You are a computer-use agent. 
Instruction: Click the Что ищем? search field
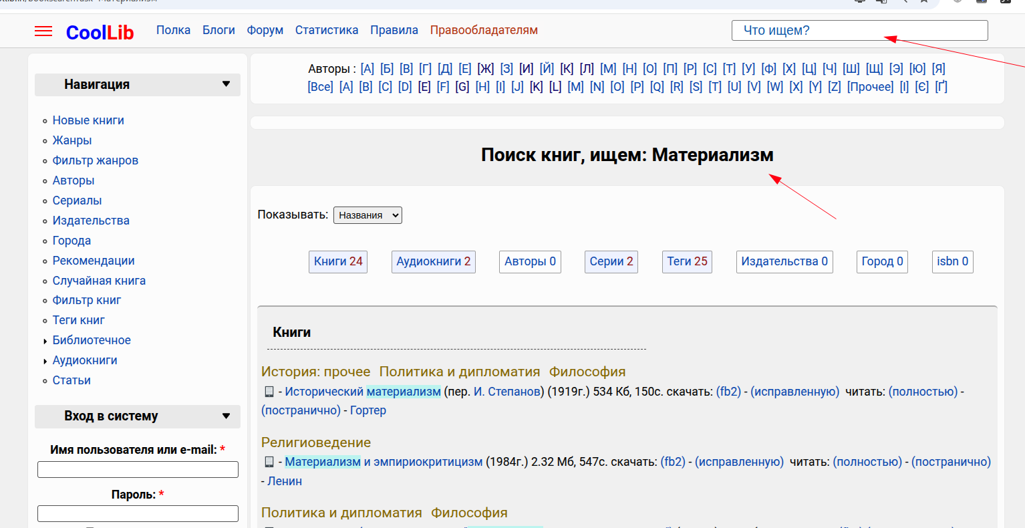click(x=859, y=31)
